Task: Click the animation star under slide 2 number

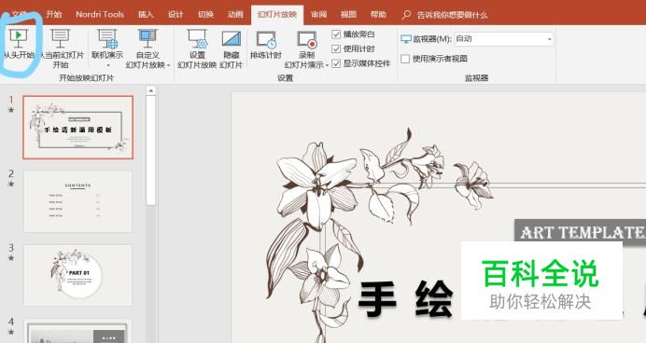Action: pyautogui.click(x=11, y=184)
